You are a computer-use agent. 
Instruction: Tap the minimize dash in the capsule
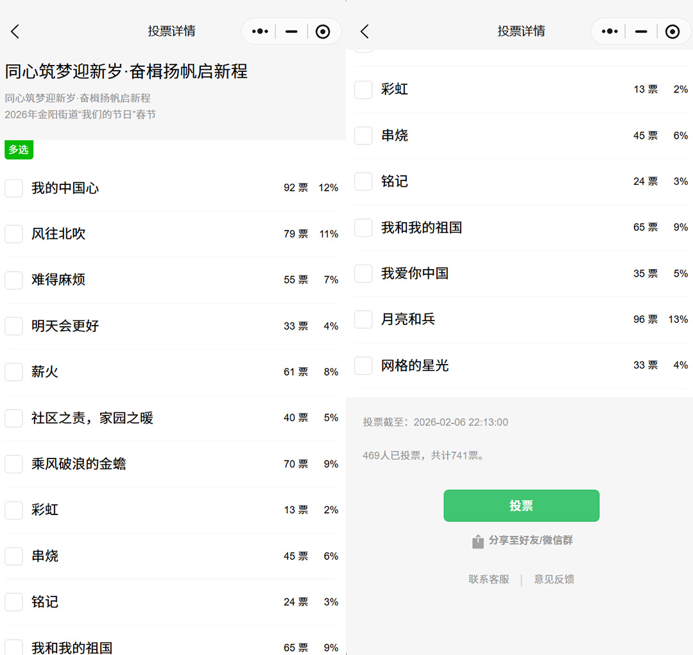pyautogui.click(x=291, y=31)
